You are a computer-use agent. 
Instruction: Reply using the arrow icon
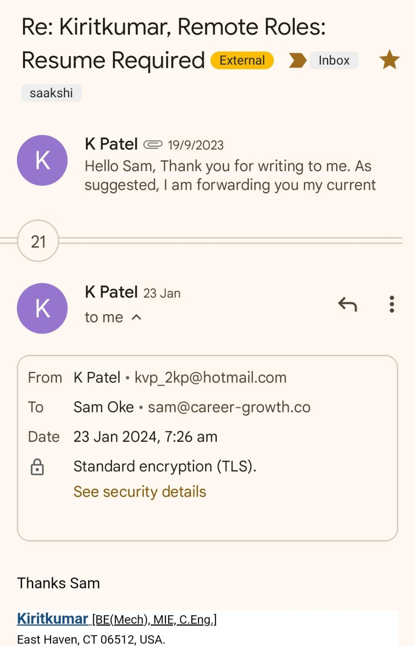pos(348,304)
